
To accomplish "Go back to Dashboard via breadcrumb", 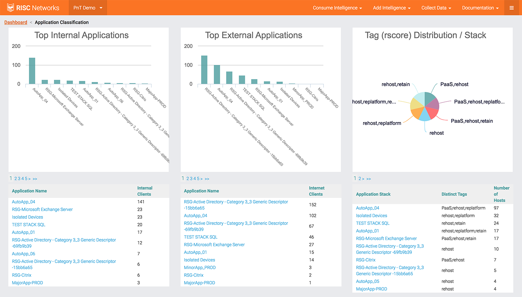I will (16, 22).
